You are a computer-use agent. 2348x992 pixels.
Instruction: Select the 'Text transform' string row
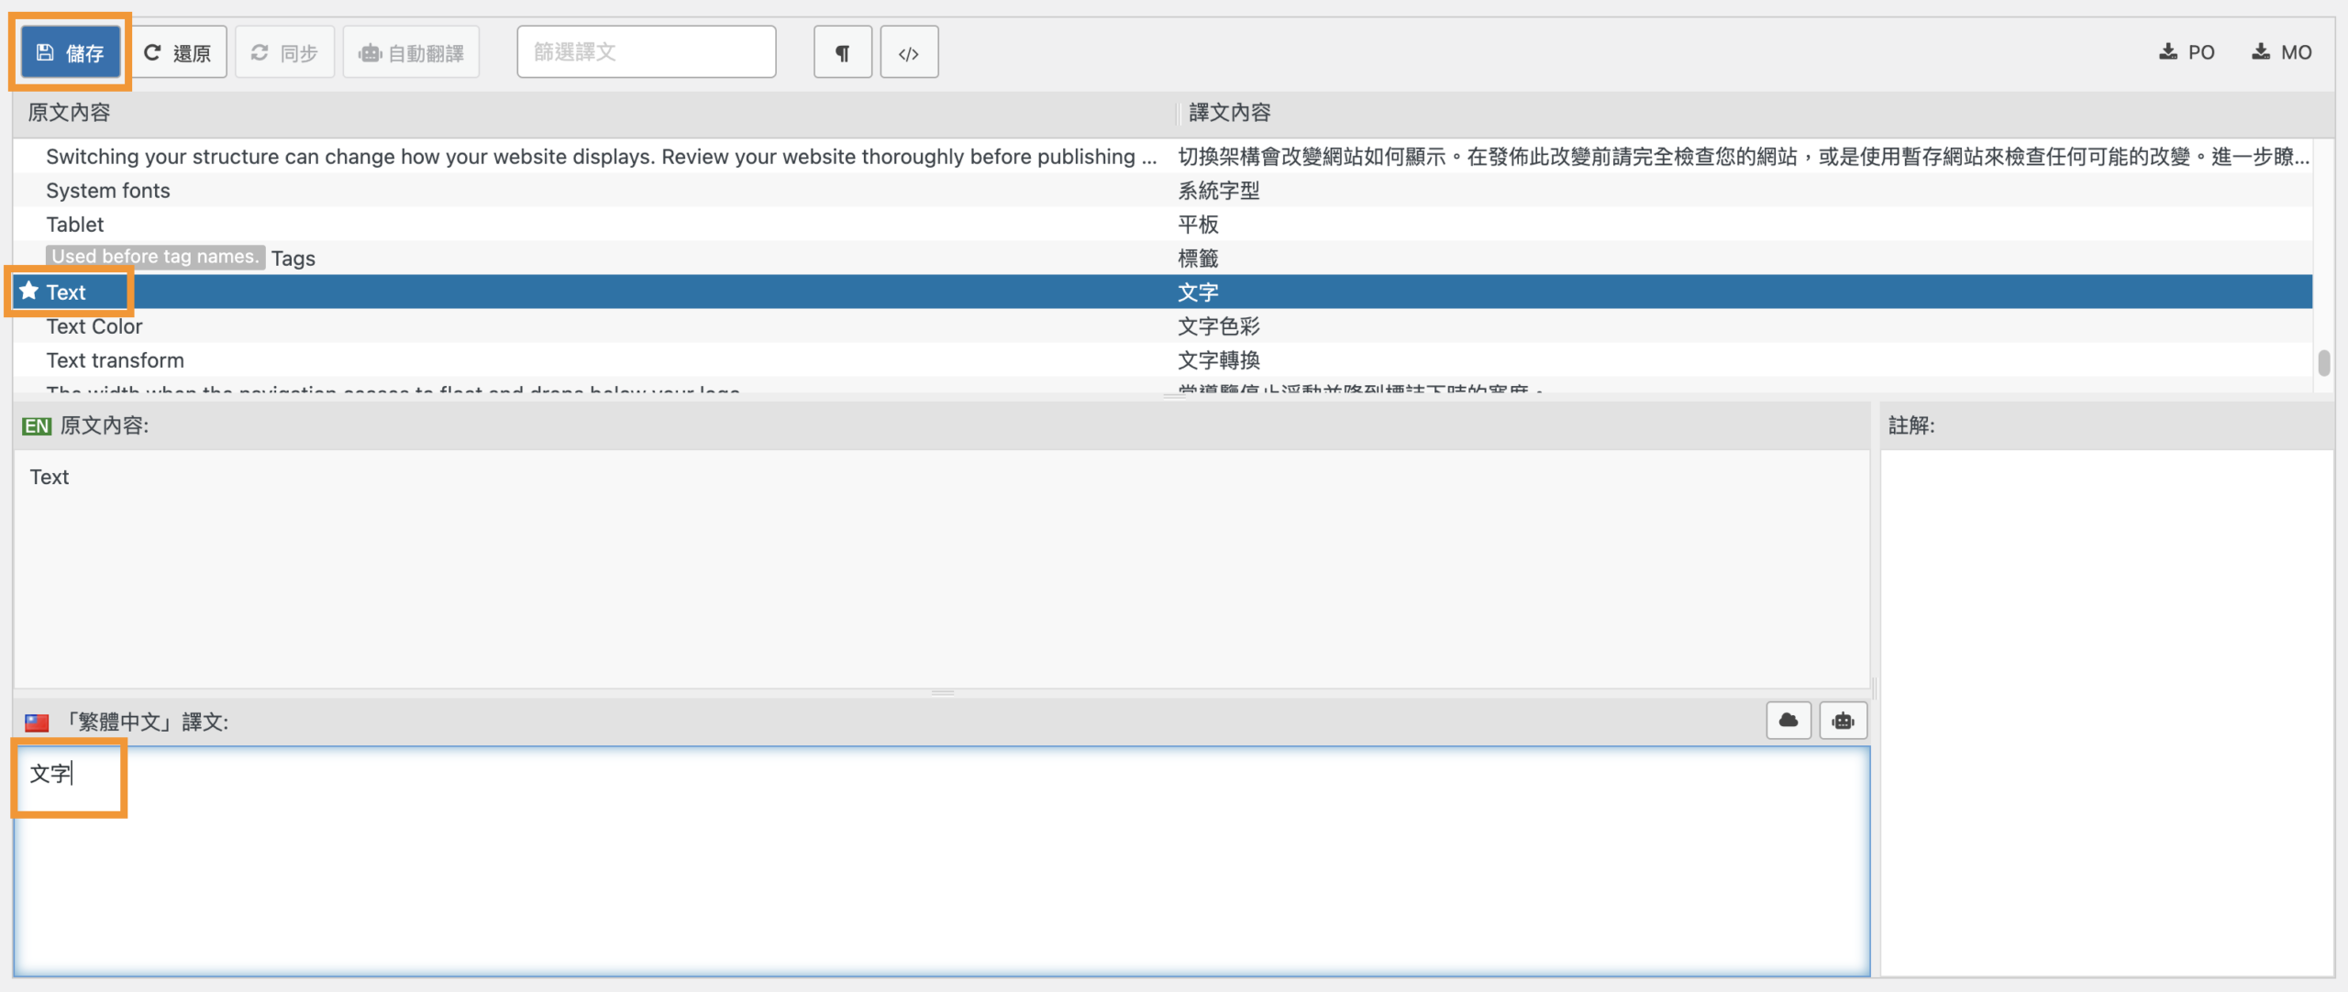(x=116, y=360)
